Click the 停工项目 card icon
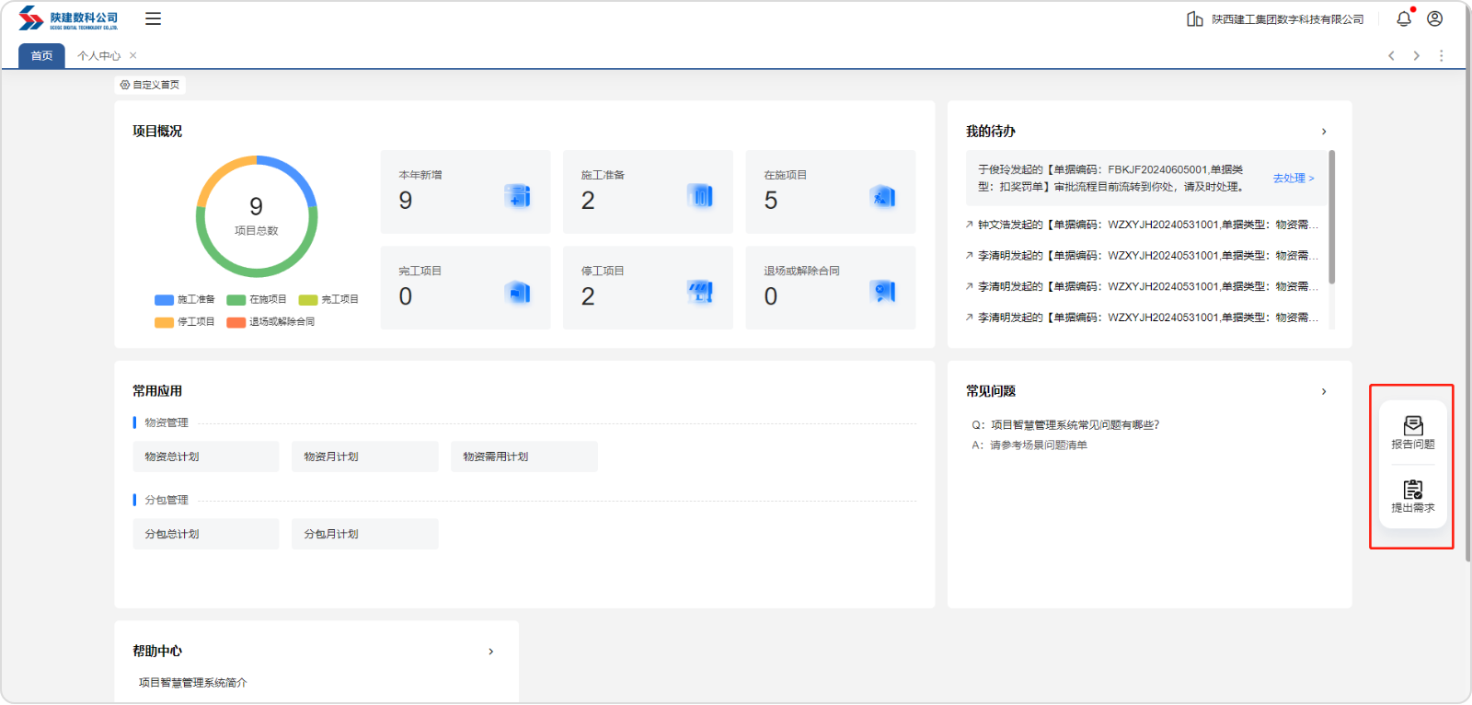Viewport: 1472px width, 705px height. [700, 292]
